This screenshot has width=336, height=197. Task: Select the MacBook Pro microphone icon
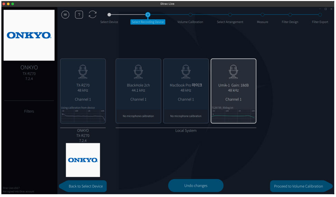[x=186, y=72]
